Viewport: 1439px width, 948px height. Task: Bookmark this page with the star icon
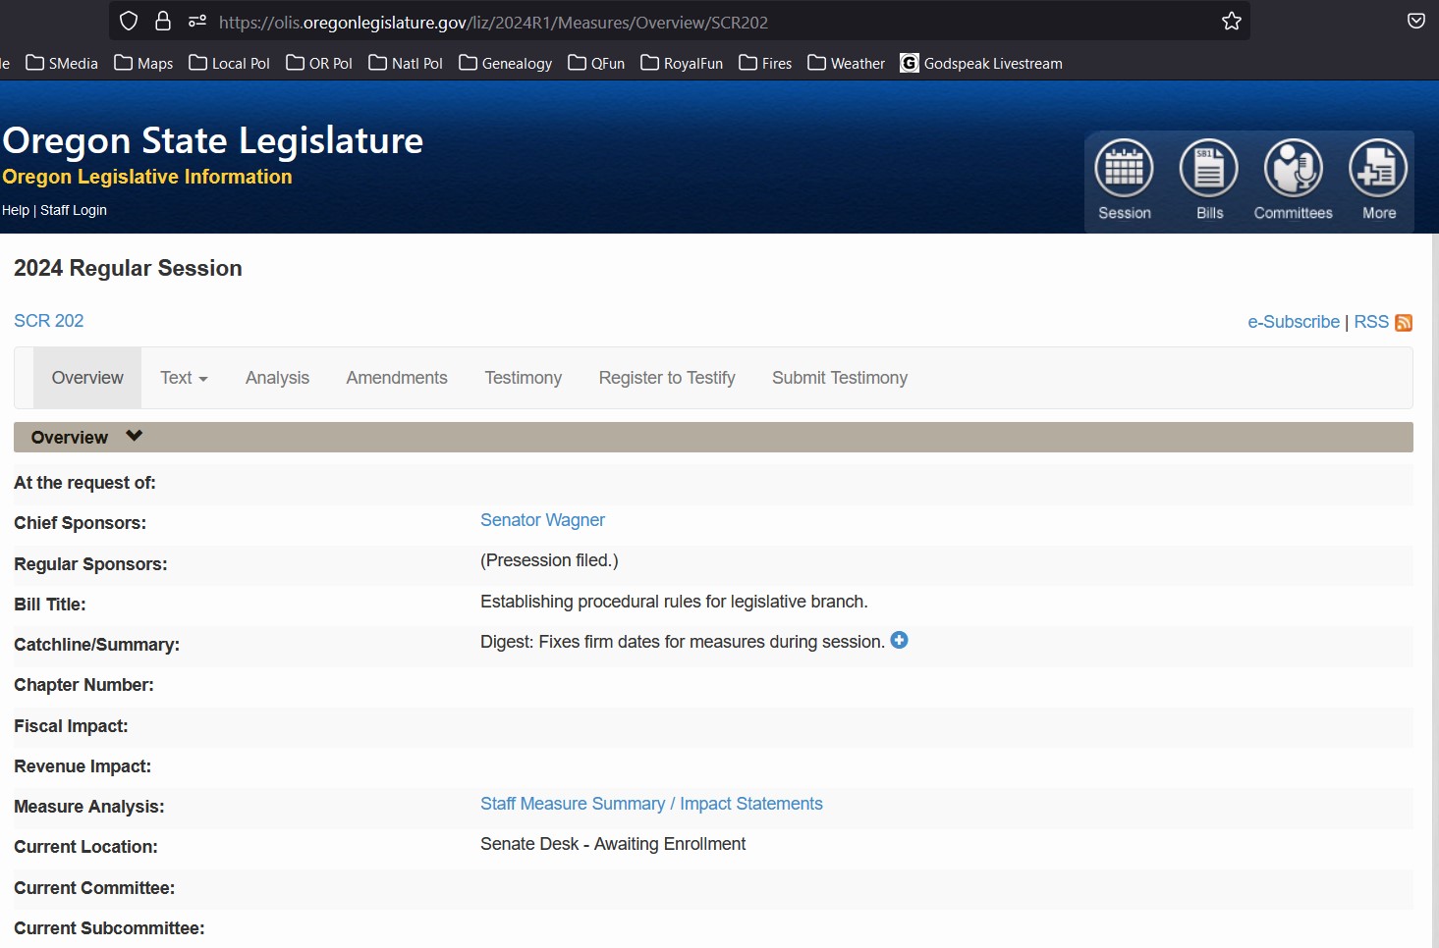[1232, 22]
